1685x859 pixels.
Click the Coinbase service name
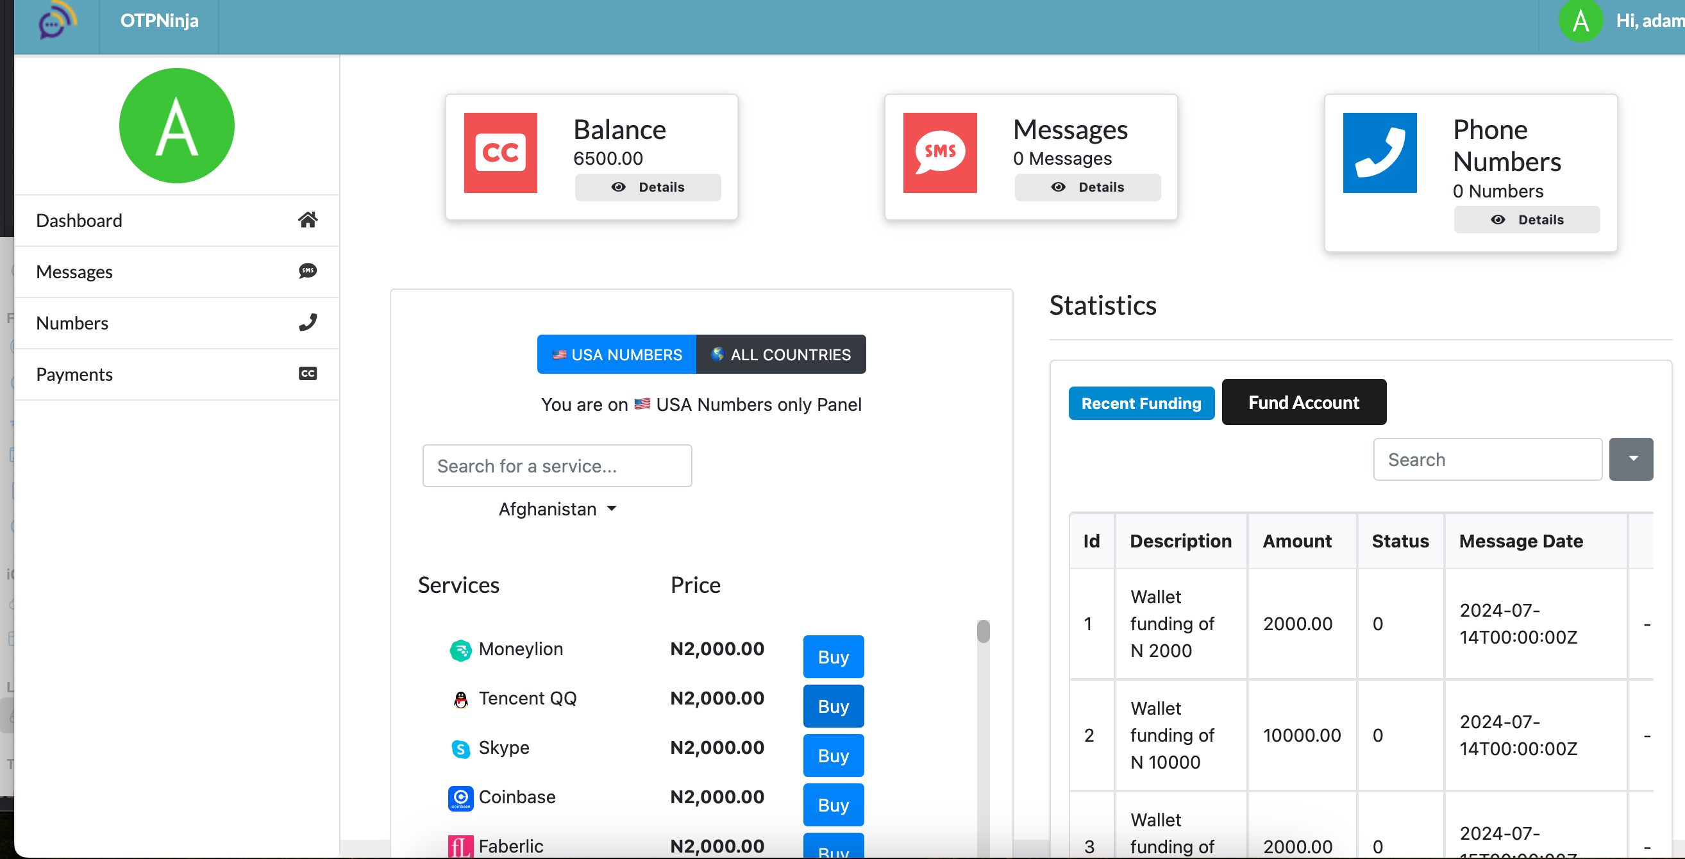click(517, 797)
